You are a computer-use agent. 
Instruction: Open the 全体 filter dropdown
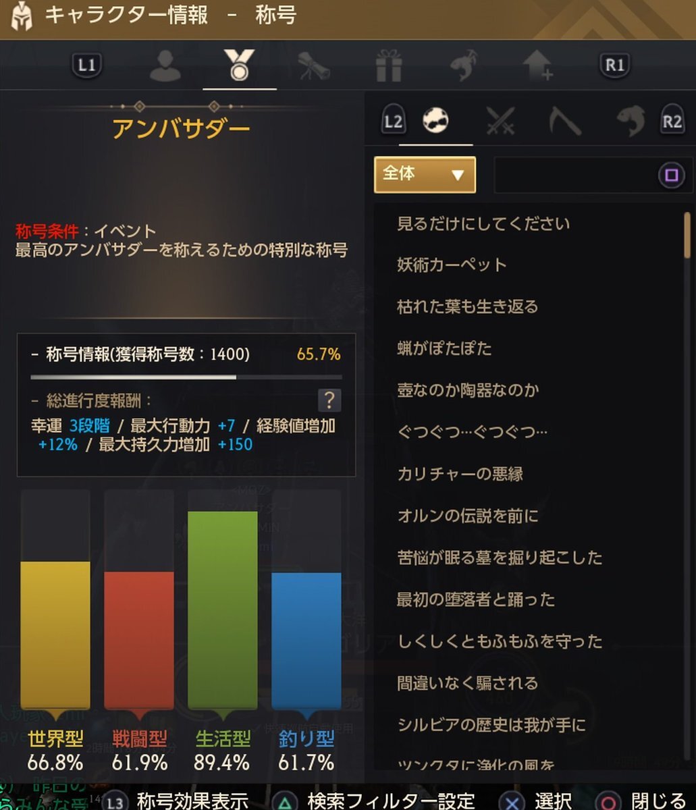coord(425,175)
